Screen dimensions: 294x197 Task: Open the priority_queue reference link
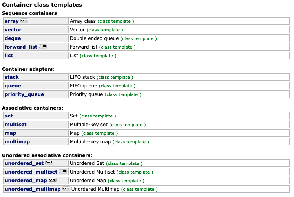coord(24,94)
